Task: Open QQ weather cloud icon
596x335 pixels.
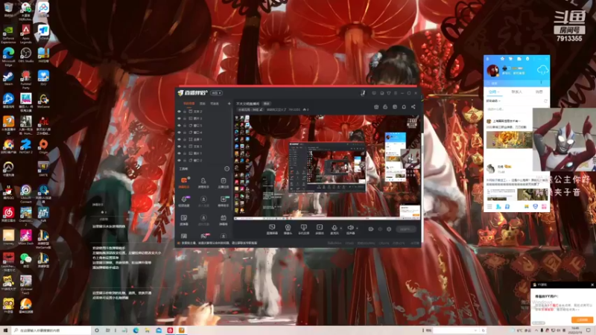Action: [x=542, y=69]
